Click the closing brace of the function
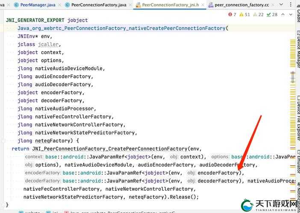 pyautogui.click(x=7, y=205)
